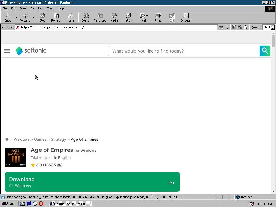Click the In English label

pyautogui.click(x=62, y=158)
